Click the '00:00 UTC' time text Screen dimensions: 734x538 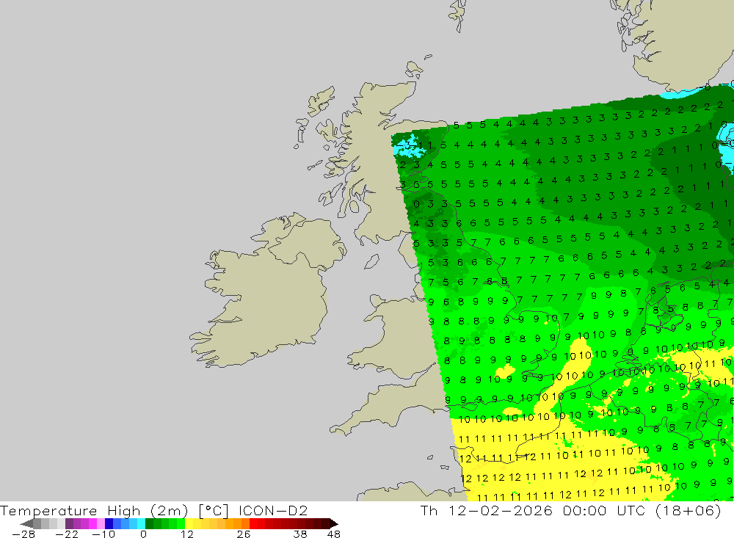[604, 510]
